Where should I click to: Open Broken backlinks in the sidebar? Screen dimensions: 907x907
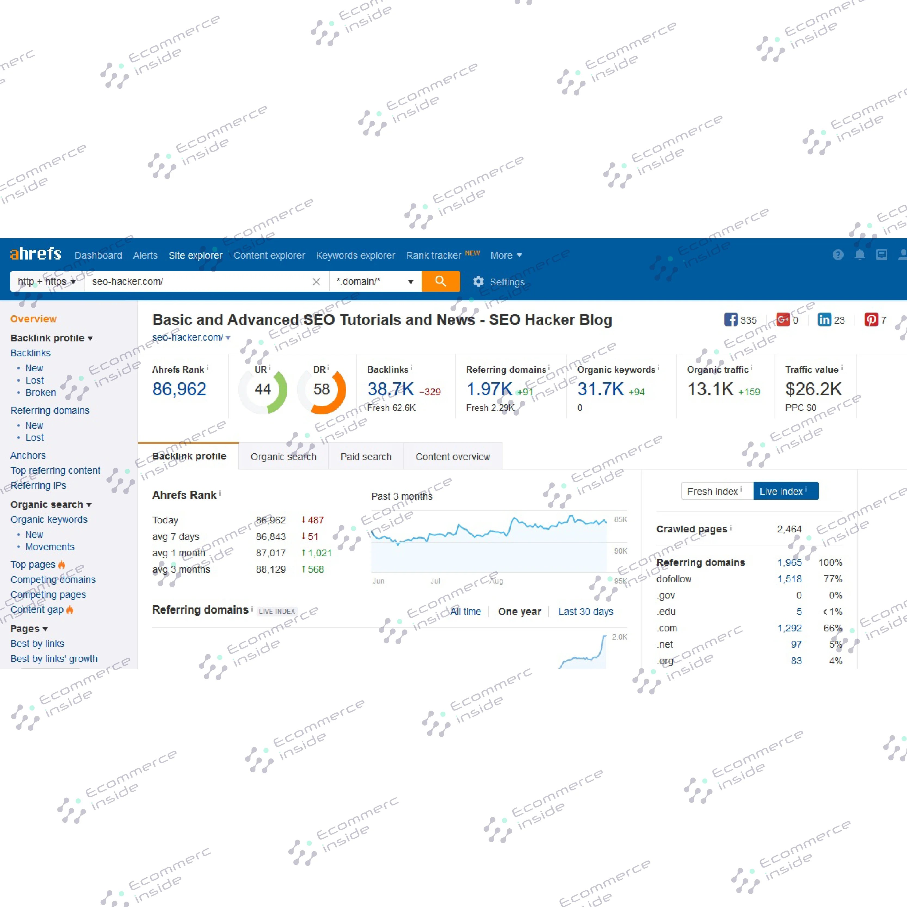click(x=40, y=393)
